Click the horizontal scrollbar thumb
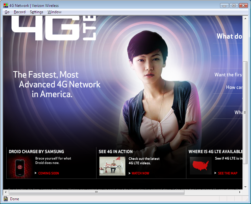 click(x=96, y=192)
